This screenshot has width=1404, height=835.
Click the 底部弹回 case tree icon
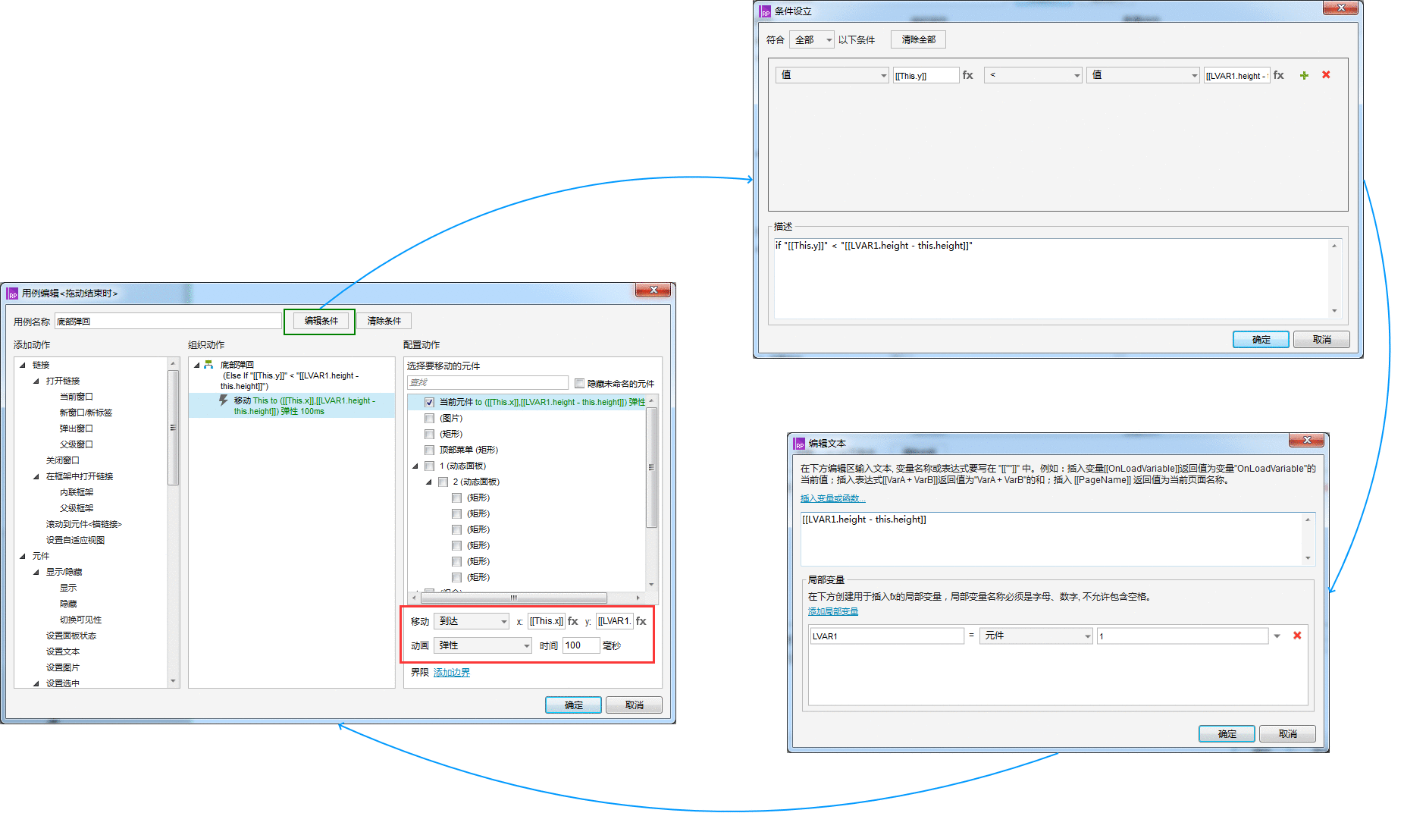(x=208, y=365)
